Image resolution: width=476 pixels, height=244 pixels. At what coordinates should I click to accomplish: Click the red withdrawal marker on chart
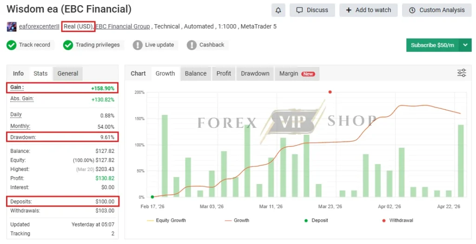(330, 92)
